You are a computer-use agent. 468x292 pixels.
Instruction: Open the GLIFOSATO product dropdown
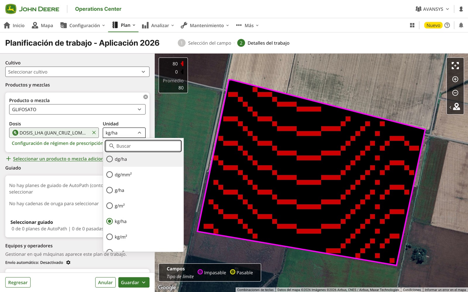tap(77, 109)
